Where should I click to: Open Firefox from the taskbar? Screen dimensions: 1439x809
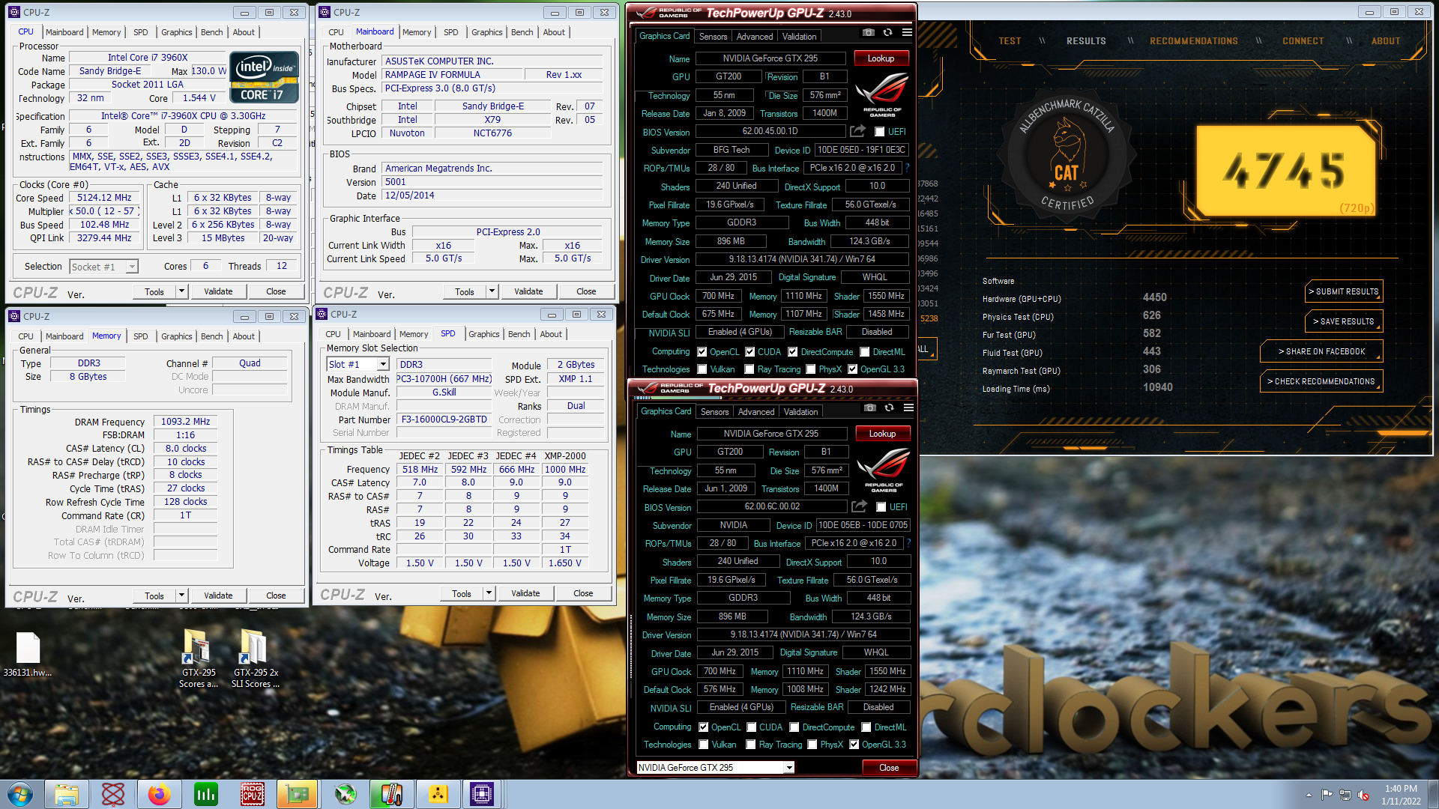(159, 794)
